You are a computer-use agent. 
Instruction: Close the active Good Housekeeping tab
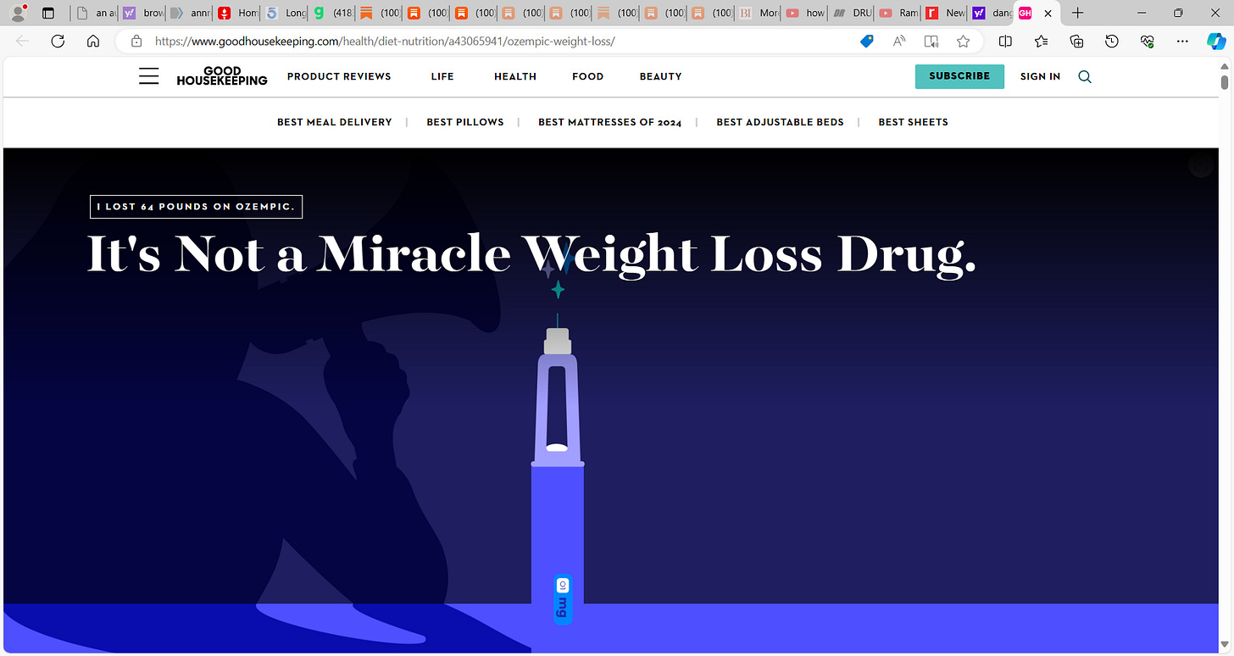[x=1048, y=14]
